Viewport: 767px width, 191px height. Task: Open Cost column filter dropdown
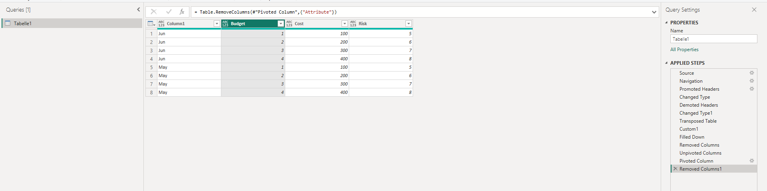point(345,24)
